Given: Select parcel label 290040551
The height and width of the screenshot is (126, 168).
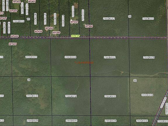Looking at the screenshot, I should [x=19, y=21].
